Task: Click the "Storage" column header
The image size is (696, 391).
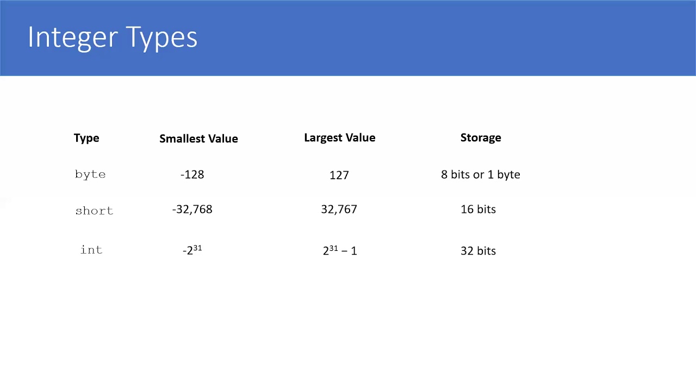Action: coord(481,138)
